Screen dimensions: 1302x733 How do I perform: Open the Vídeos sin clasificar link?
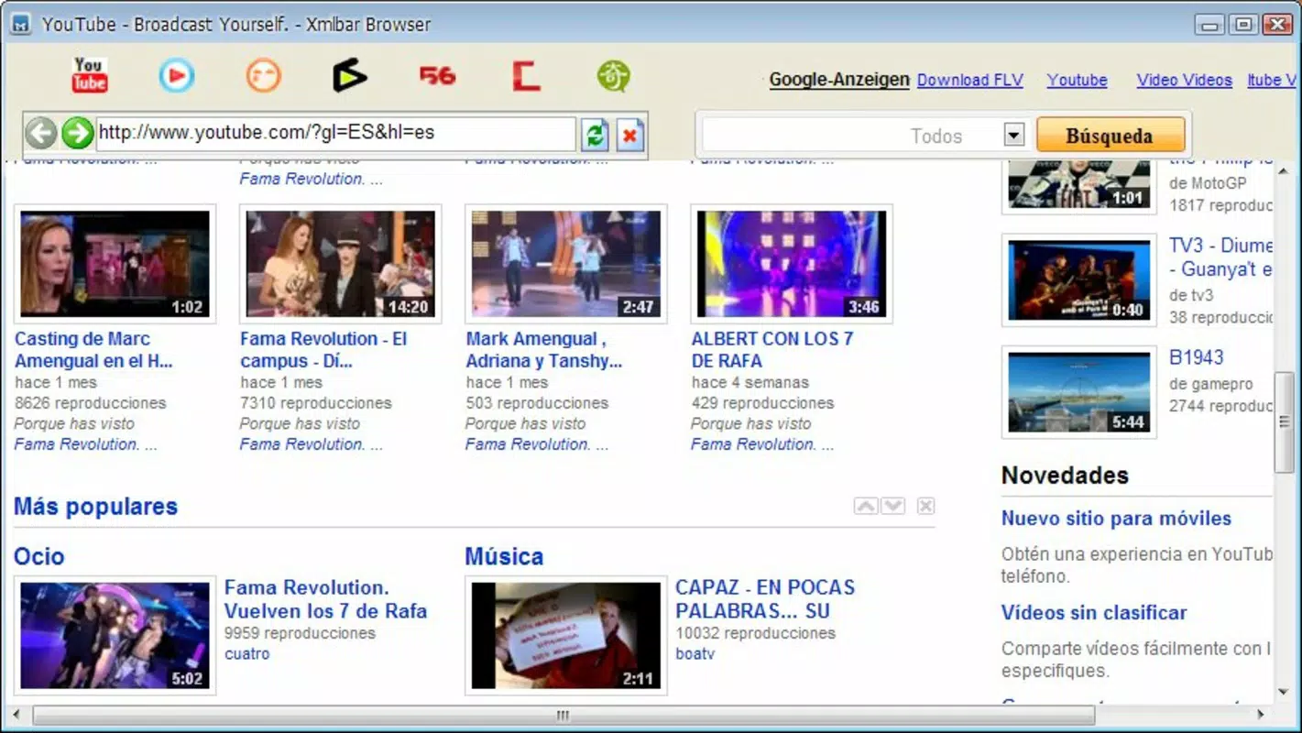click(1094, 613)
